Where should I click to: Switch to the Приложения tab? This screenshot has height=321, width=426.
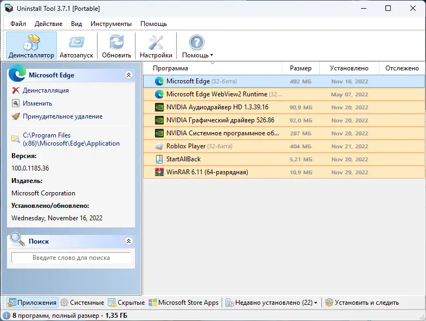(32, 303)
